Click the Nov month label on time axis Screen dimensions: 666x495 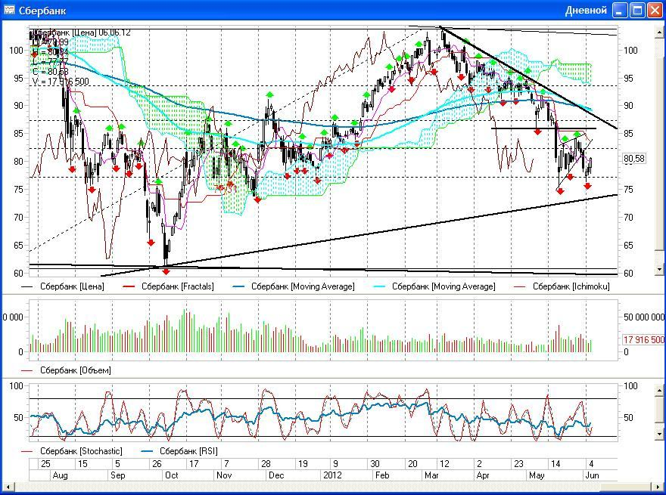[x=224, y=475]
